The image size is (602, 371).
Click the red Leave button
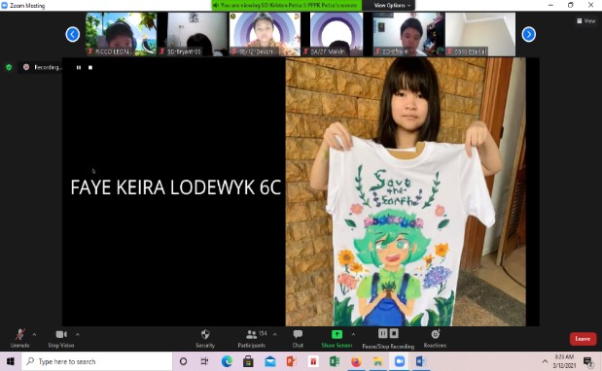click(x=583, y=339)
